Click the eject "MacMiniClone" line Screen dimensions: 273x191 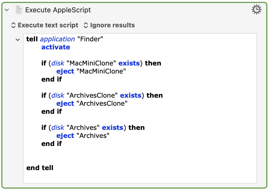91,71
